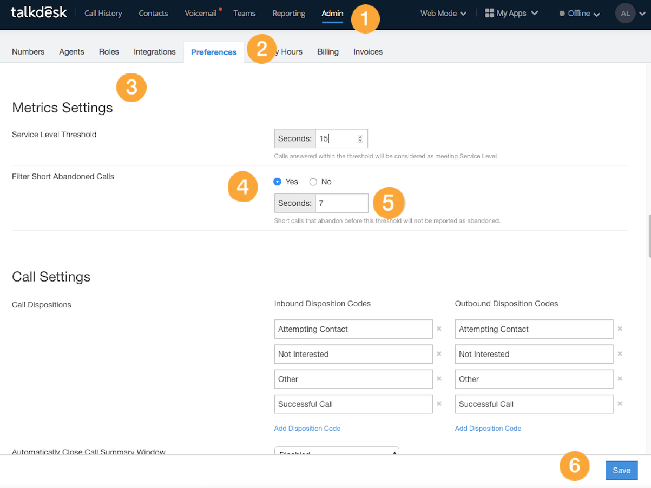Open Call History in top navigation
651x488 pixels.
pos(103,14)
